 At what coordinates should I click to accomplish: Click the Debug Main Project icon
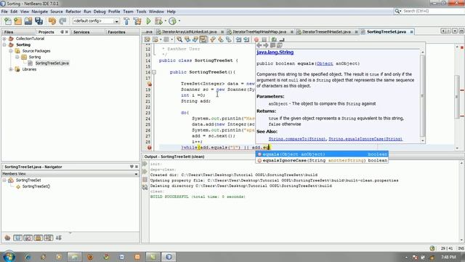[158, 21]
